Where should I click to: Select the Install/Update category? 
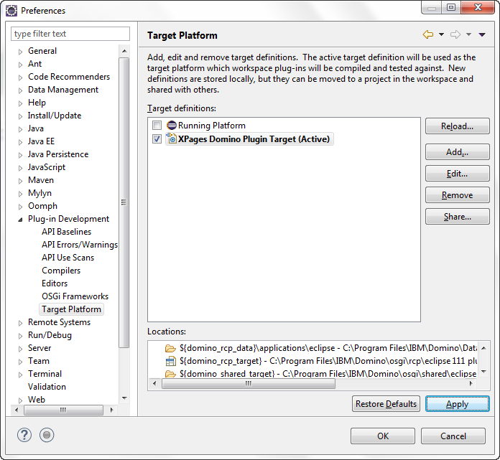pyautogui.click(x=54, y=116)
